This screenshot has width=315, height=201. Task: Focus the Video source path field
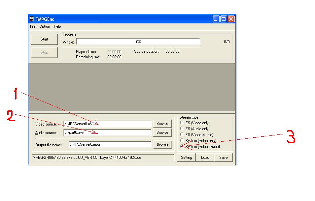(x=107, y=124)
